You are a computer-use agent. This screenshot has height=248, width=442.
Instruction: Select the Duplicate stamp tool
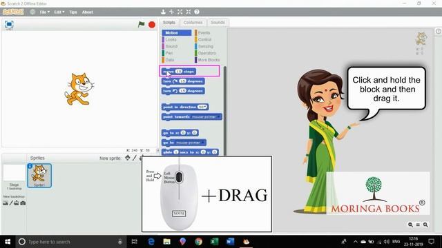(x=163, y=12)
